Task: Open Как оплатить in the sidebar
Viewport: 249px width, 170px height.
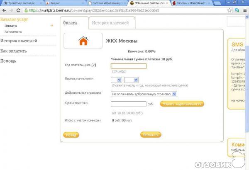Action: pos(14,51)
